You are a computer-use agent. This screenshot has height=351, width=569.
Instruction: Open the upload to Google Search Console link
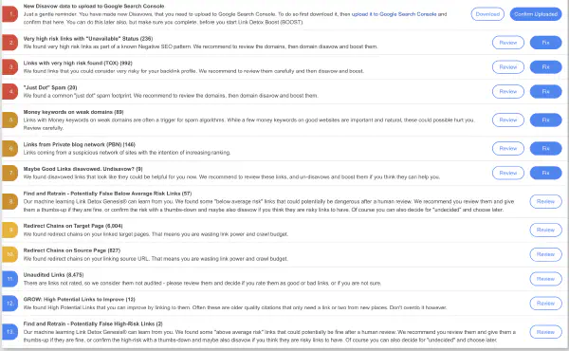pyautogui.click(x=394, y=14)
